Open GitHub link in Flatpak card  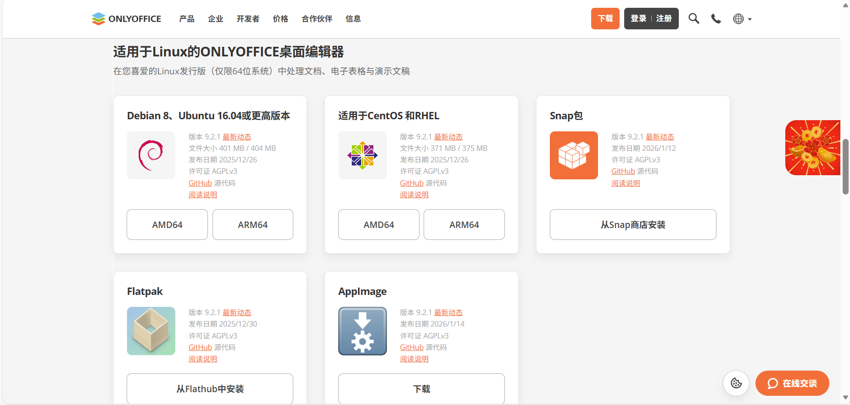click(200, 347)
